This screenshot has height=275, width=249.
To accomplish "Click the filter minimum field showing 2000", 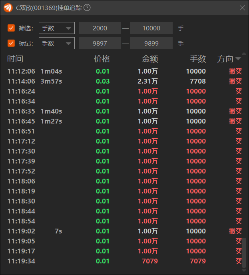I will [100, 28].
